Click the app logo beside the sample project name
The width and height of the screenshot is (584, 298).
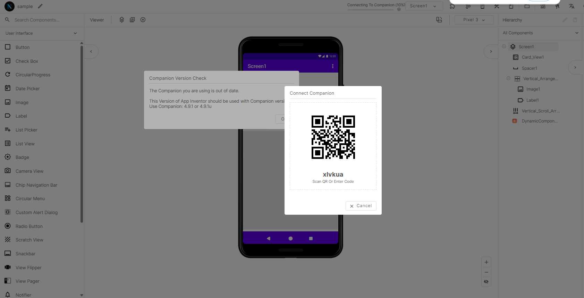[x=9, y=6]
